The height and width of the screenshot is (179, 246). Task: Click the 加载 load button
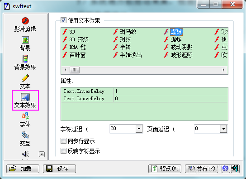click(x=23, y=169)
